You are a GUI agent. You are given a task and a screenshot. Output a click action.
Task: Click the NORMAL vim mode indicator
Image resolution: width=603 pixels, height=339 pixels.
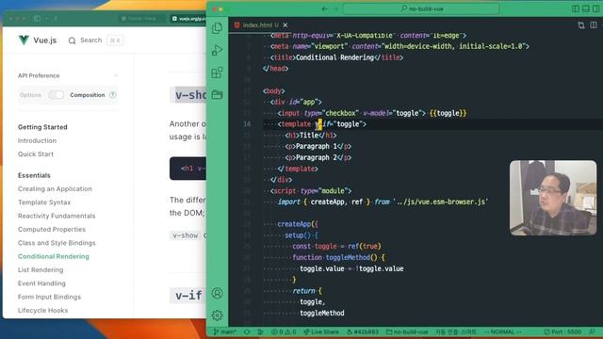pos(502,331)
